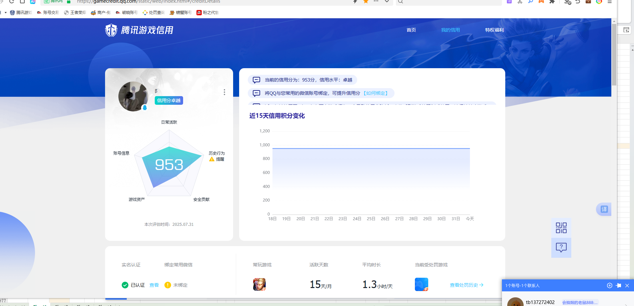Click the browser scissors screenshot icon

click(x=520, y=2)
